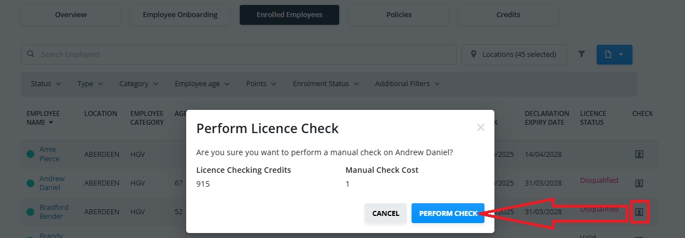This screenshot has width=685, height=238.
Task: Switch to the Employee Onboarding tab
Action: point(180,15)
